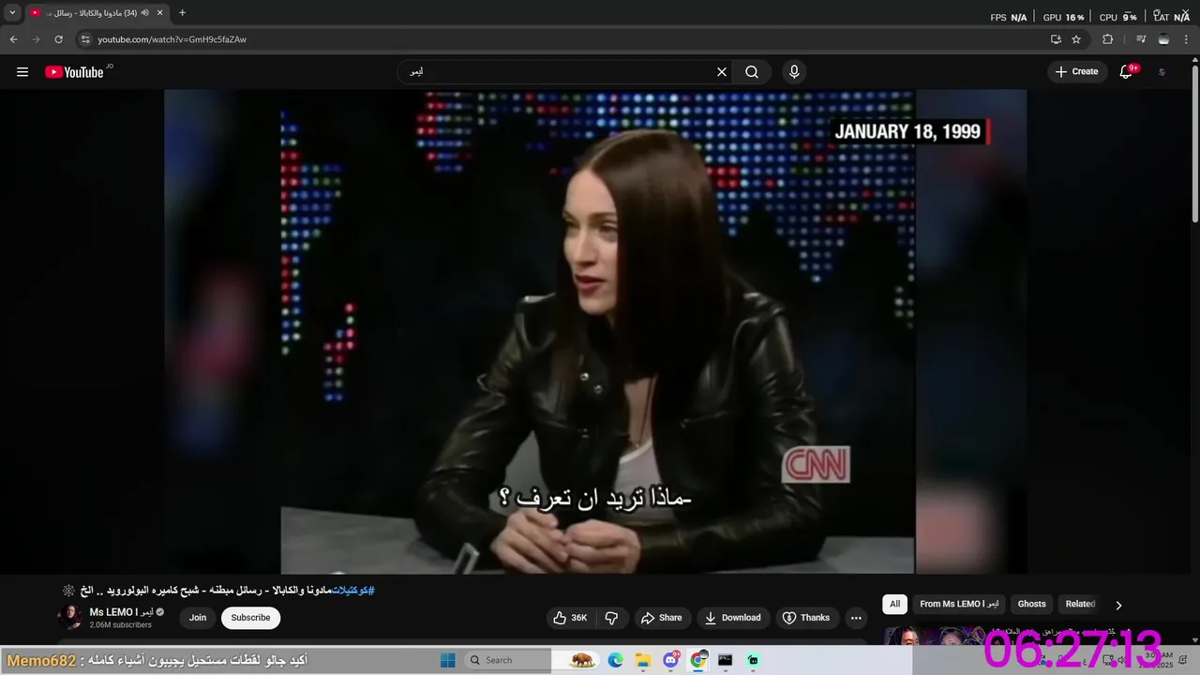This screenshot has height=675, width=1200.
Task: Click the browser address bar URL
Action: tap(172, 39)
